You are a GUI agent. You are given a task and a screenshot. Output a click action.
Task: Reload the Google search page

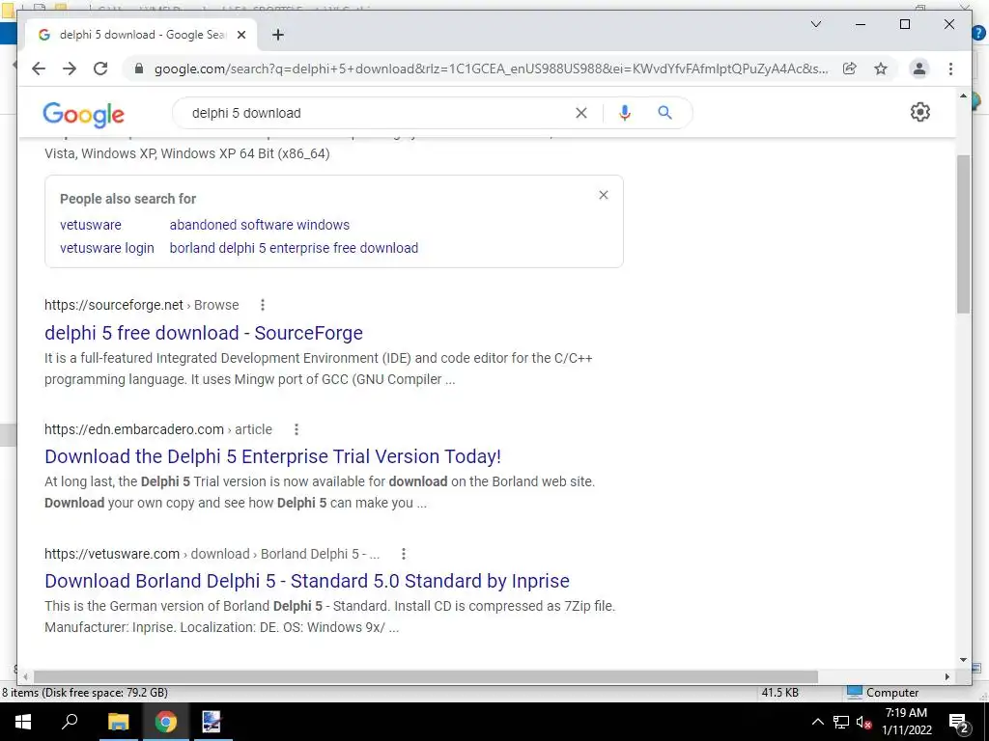[x=100, y=69]
